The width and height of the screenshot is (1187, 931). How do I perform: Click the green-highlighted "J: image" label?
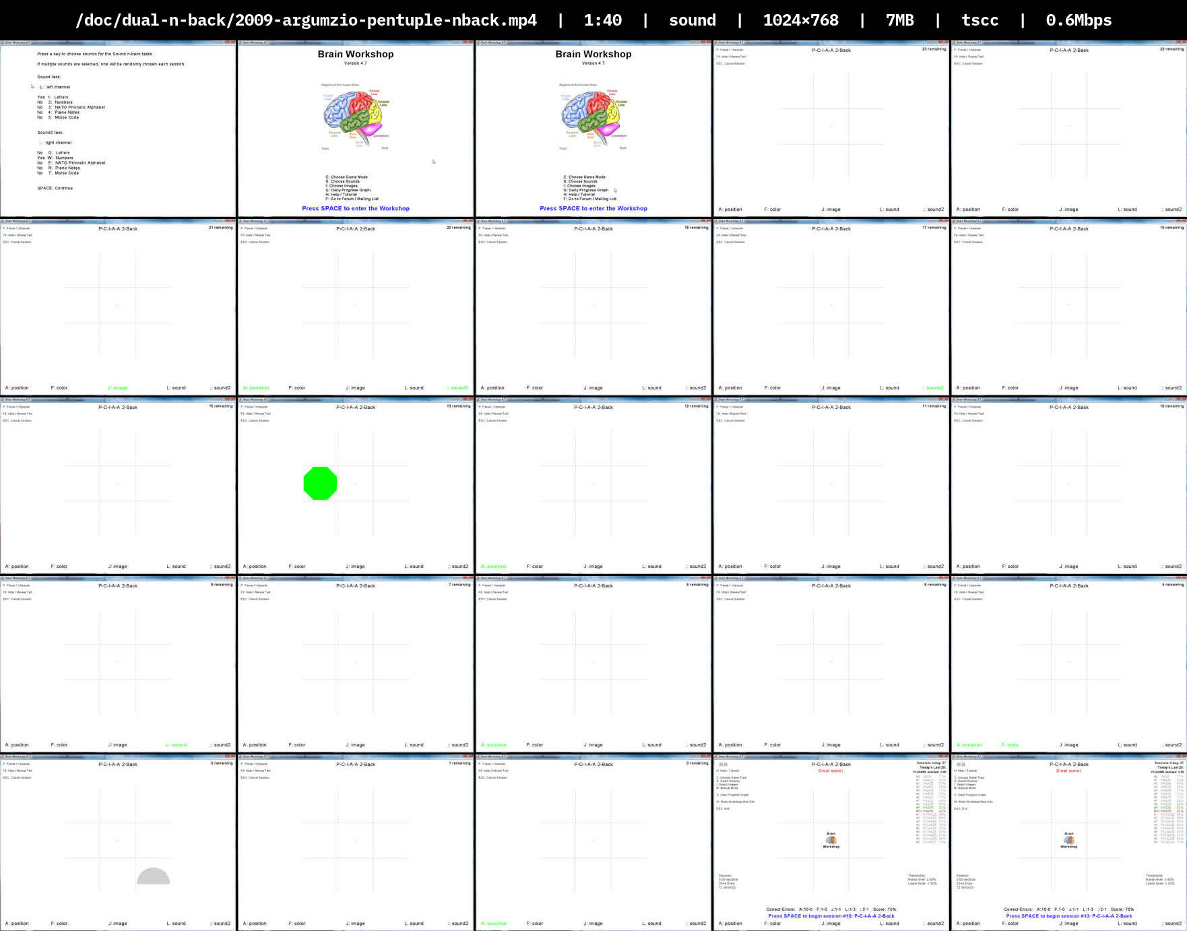[118, 388]
